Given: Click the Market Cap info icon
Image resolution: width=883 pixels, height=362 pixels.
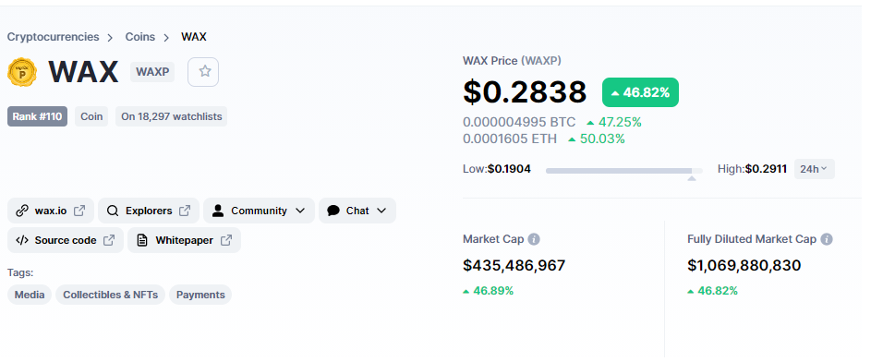Looking at the screenshot, I should pos(534,239).
